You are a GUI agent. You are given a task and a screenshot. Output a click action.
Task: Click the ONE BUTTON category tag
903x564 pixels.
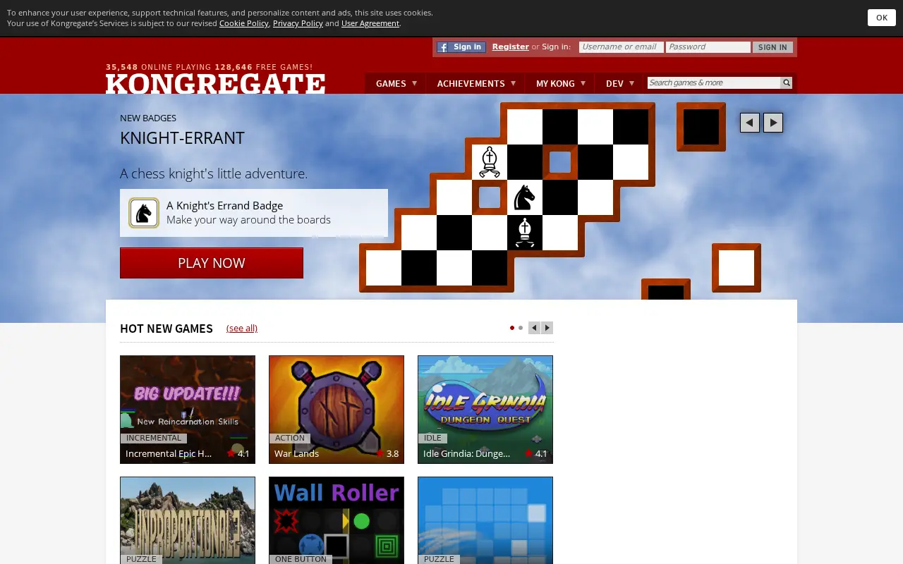coord(301,559)
